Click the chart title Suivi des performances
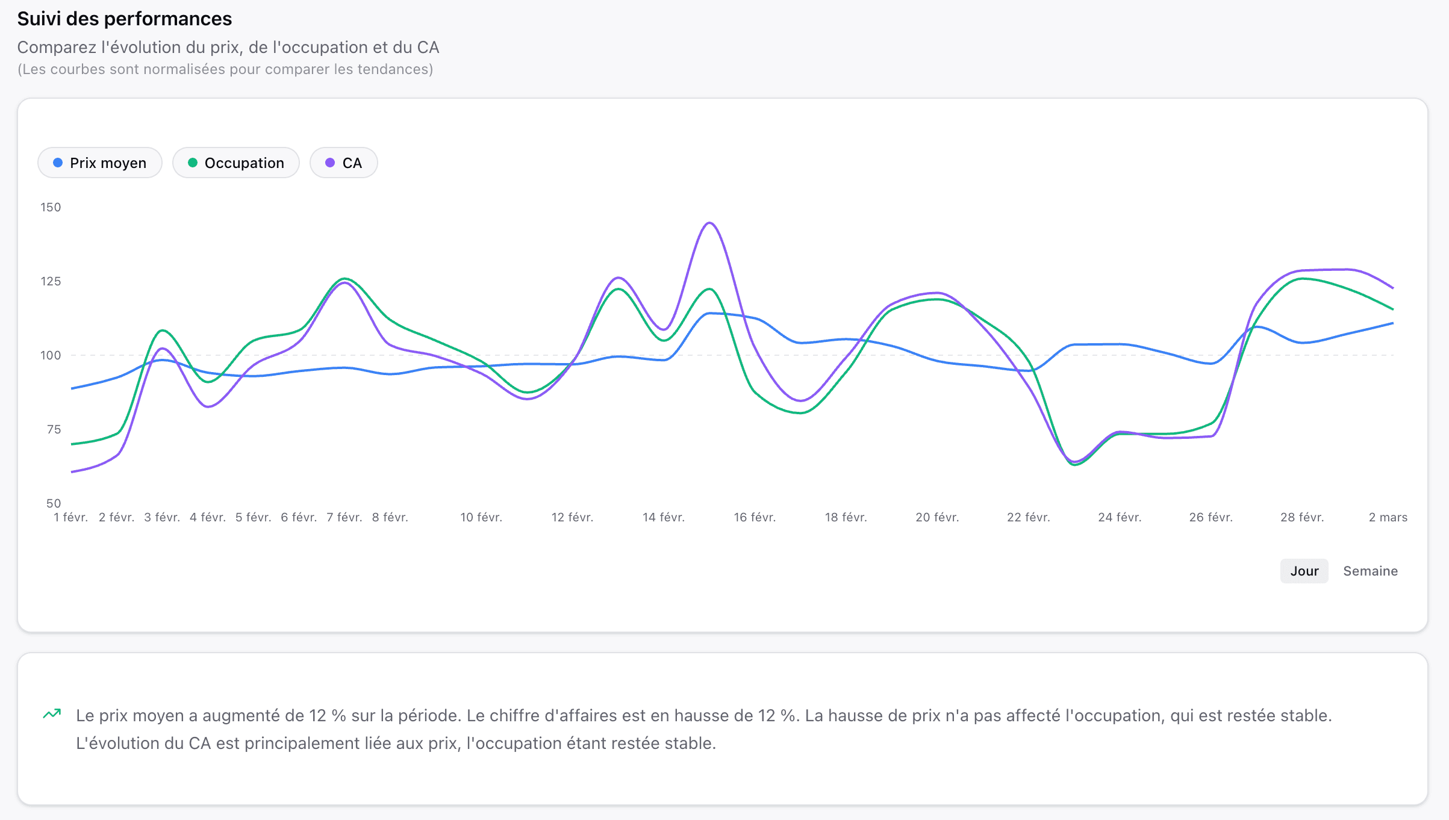The height and width of the screenshot is (820, 1449). 125,19
